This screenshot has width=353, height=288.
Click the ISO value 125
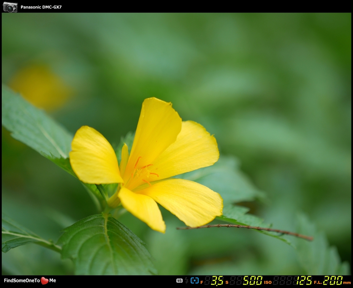304,280
